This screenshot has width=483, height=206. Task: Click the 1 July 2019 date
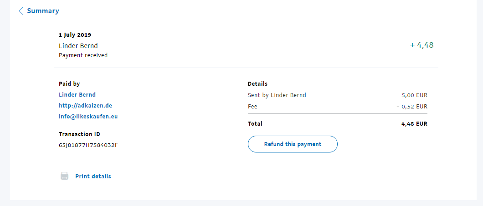75,35
